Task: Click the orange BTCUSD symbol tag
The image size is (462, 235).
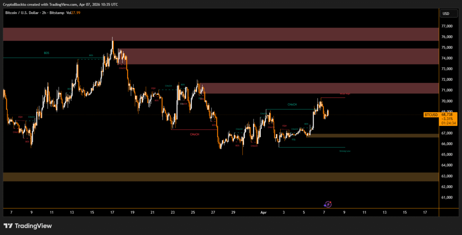Action: click(431, 115)
